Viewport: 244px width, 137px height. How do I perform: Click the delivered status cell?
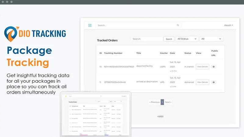[189, 82]
